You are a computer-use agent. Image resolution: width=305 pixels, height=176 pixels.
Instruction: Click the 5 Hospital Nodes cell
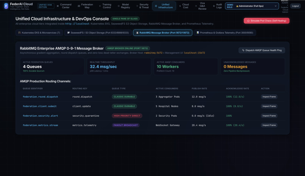pos(167,106)
